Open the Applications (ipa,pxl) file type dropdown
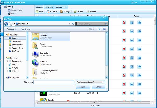 pyautogui.click(x=91, y=82)
